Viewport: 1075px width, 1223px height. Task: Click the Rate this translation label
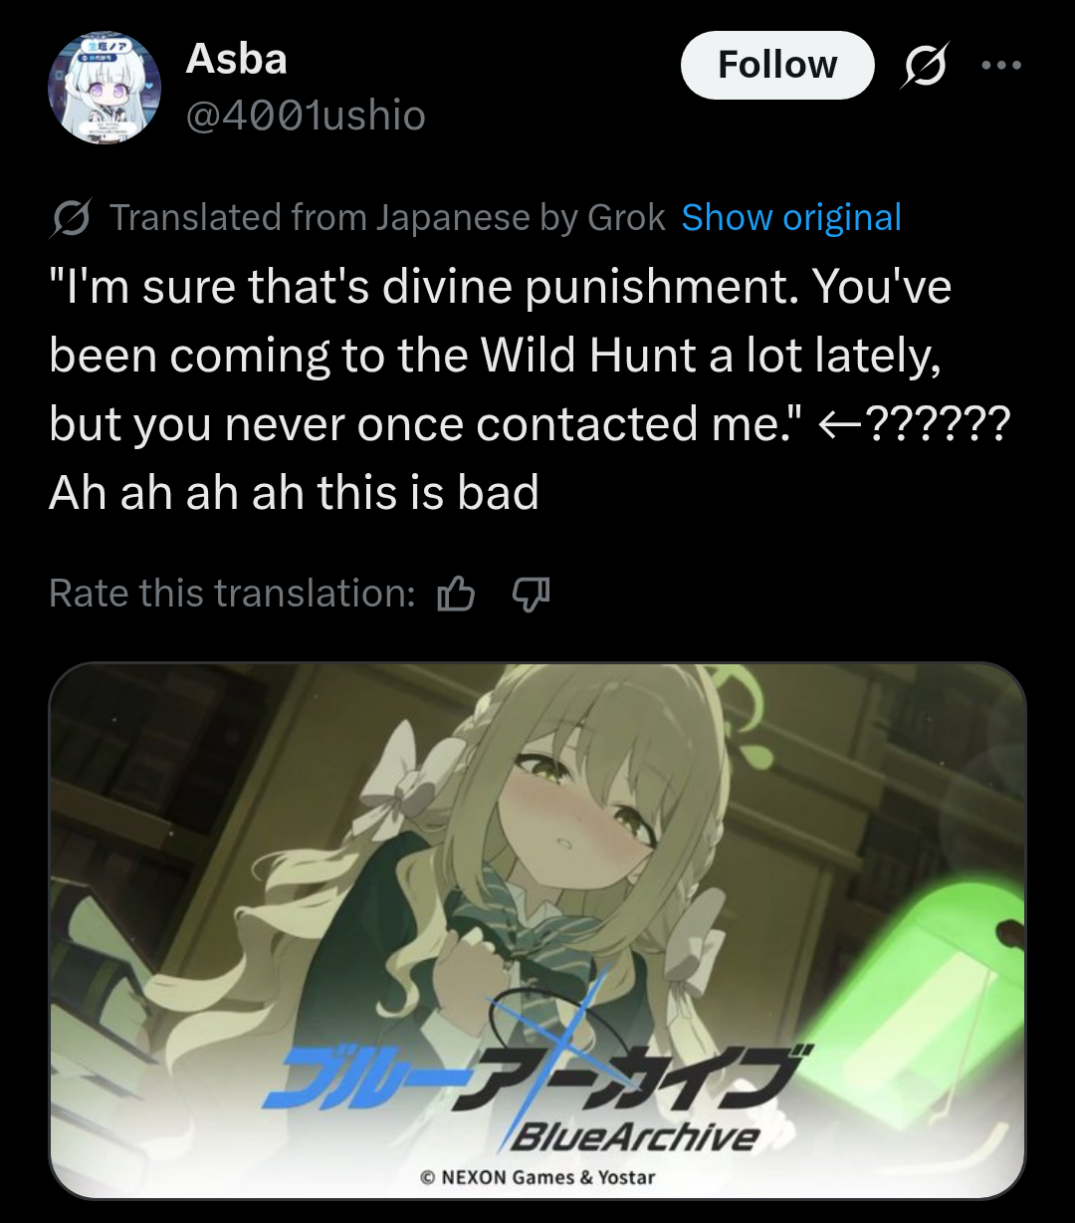click(232, 594)
